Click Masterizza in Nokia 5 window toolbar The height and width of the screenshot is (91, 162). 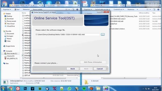(131, 9)
